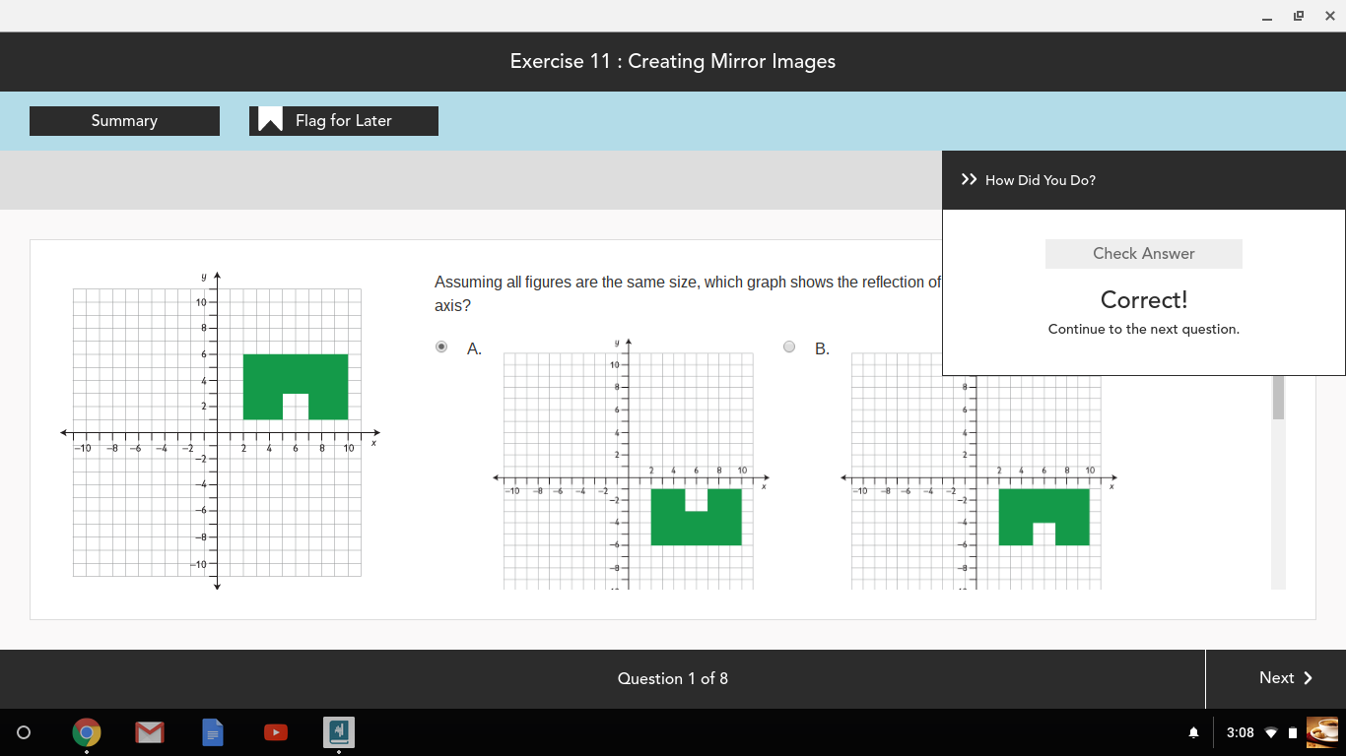1346x756 pixels.
Task: Open the notifications bell
Action: pyautogui.click(x=1194, y=732)
